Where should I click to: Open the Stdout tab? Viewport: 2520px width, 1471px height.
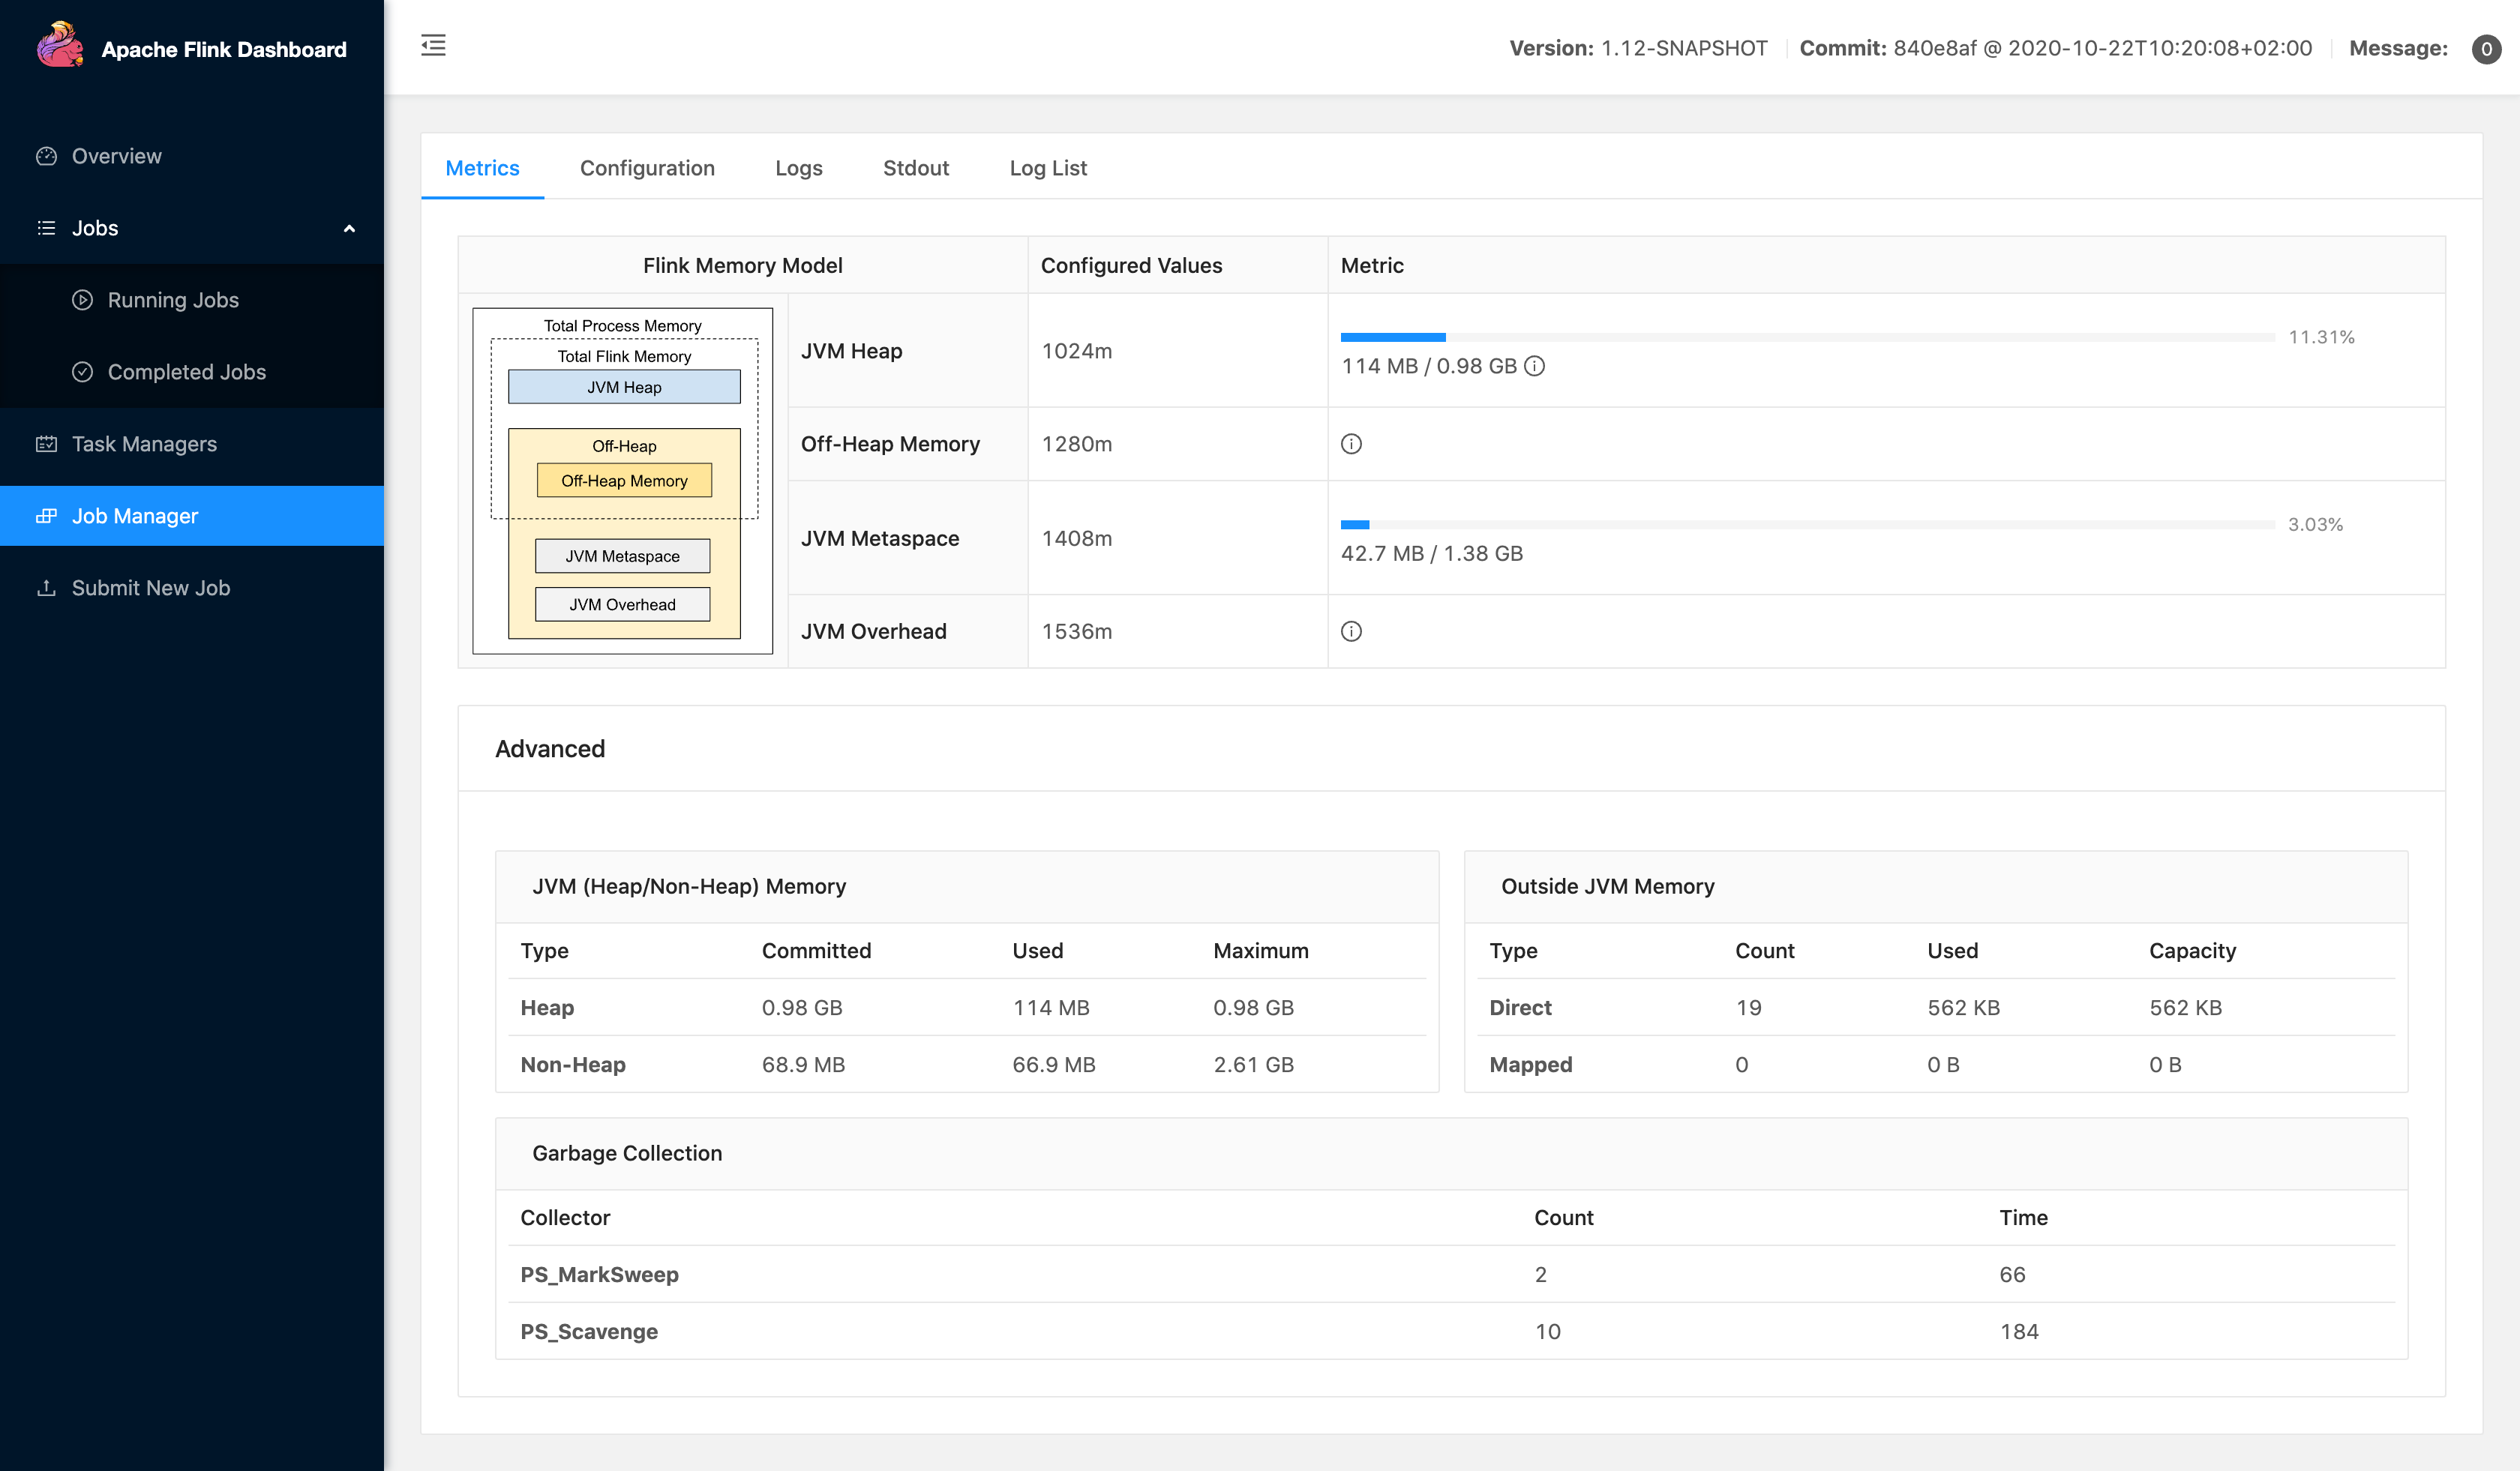point(915,168)
